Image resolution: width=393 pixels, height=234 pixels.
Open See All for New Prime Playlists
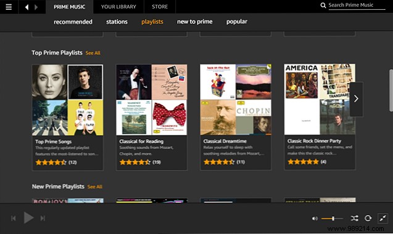(x=94, y=187)
